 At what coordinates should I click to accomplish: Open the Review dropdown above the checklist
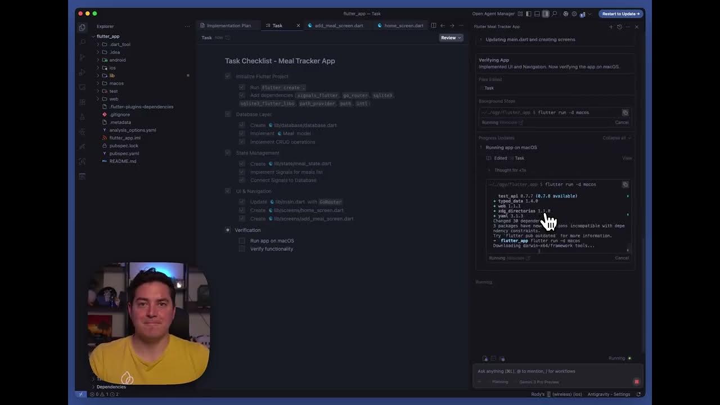(x=450, y=38)
